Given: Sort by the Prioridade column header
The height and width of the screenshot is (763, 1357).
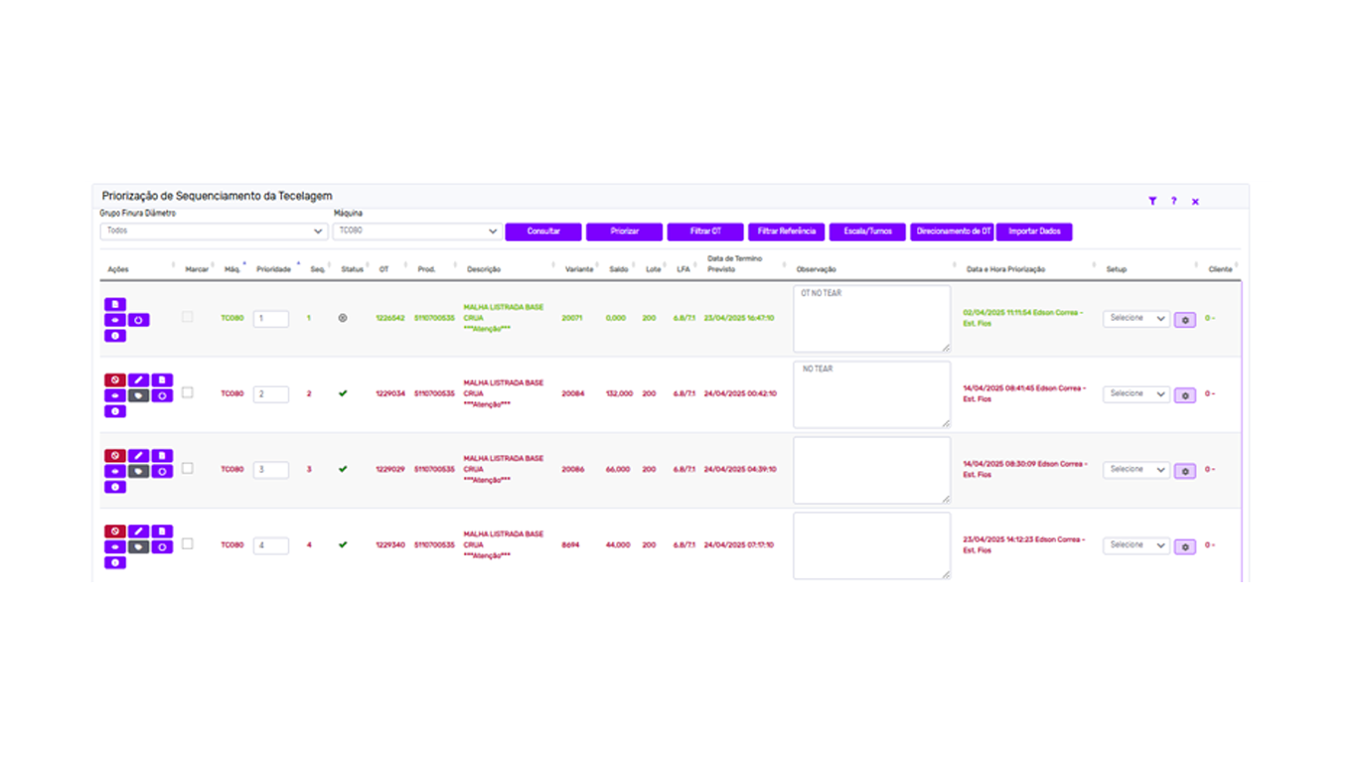Looking at the screenshot, I should coord(273,269).
